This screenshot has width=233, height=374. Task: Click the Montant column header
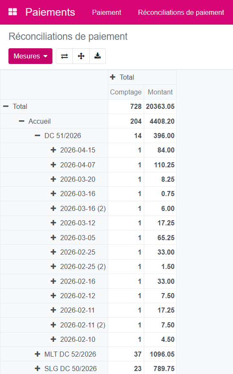click(x=160, y=92)
